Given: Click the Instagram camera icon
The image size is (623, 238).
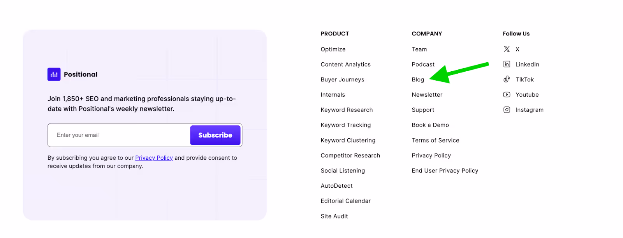Looking at the screenshot, I should [x=507, y=110].
